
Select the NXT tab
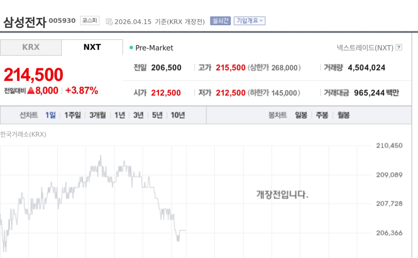tap(92, 48)
